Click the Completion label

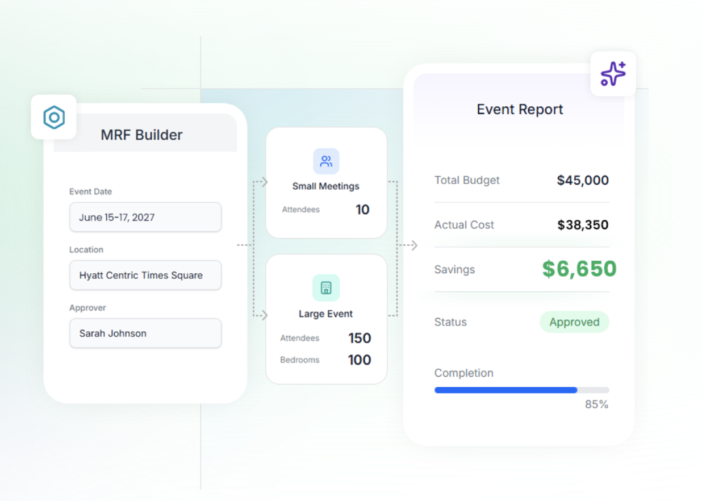coord(464,373)
